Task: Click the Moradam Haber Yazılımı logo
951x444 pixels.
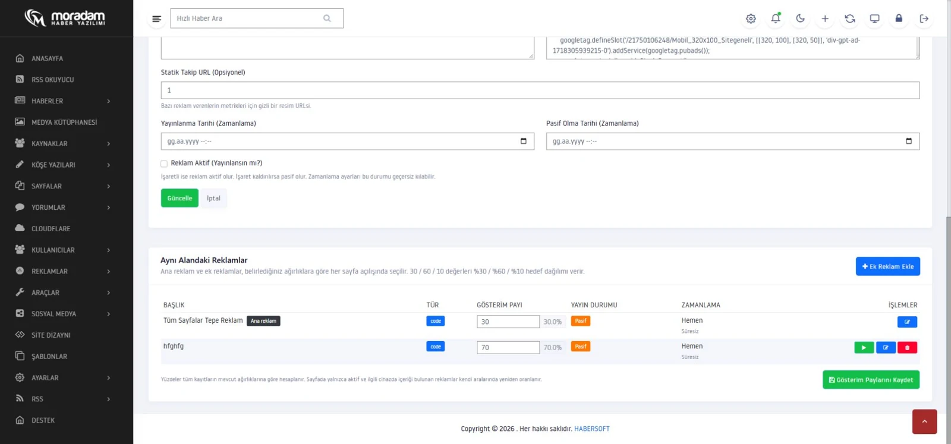Action: click(x=65, y=18)
